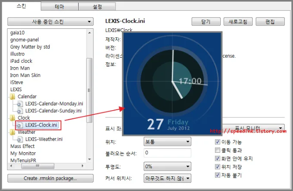Viewport: 293px width, 191px height.
Task: Click the Weather folder icon
Action: coord(12,132)
